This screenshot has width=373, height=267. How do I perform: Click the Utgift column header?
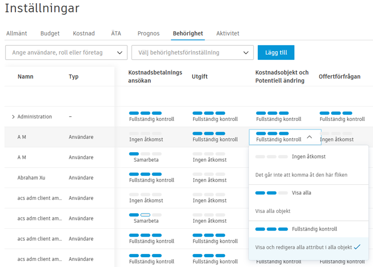(200, 77)
